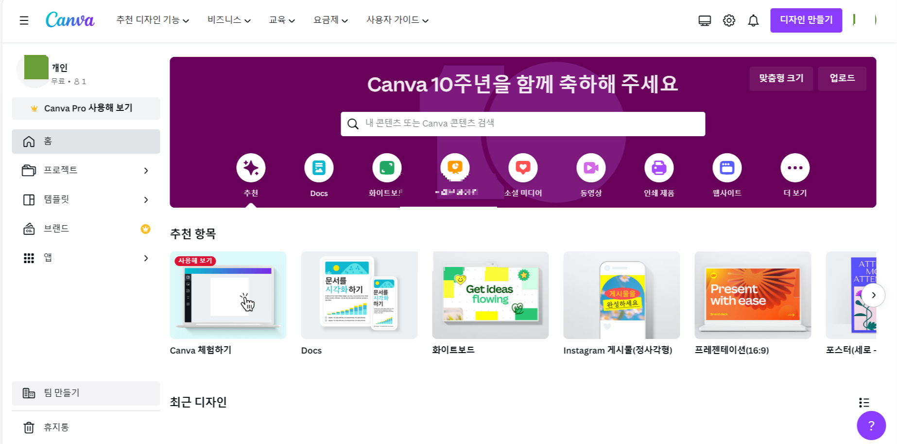
Task: Click the user avatar in header
Action: (865, 20)
